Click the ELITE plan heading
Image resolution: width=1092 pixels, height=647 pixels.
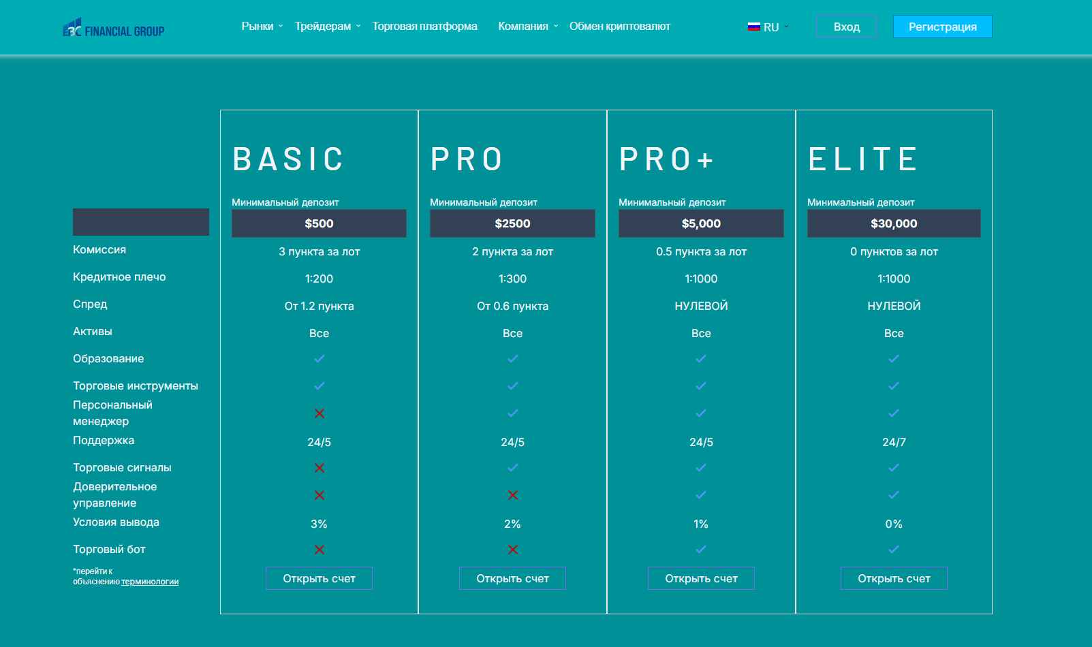pyautogui.click(x=863, y=159)
